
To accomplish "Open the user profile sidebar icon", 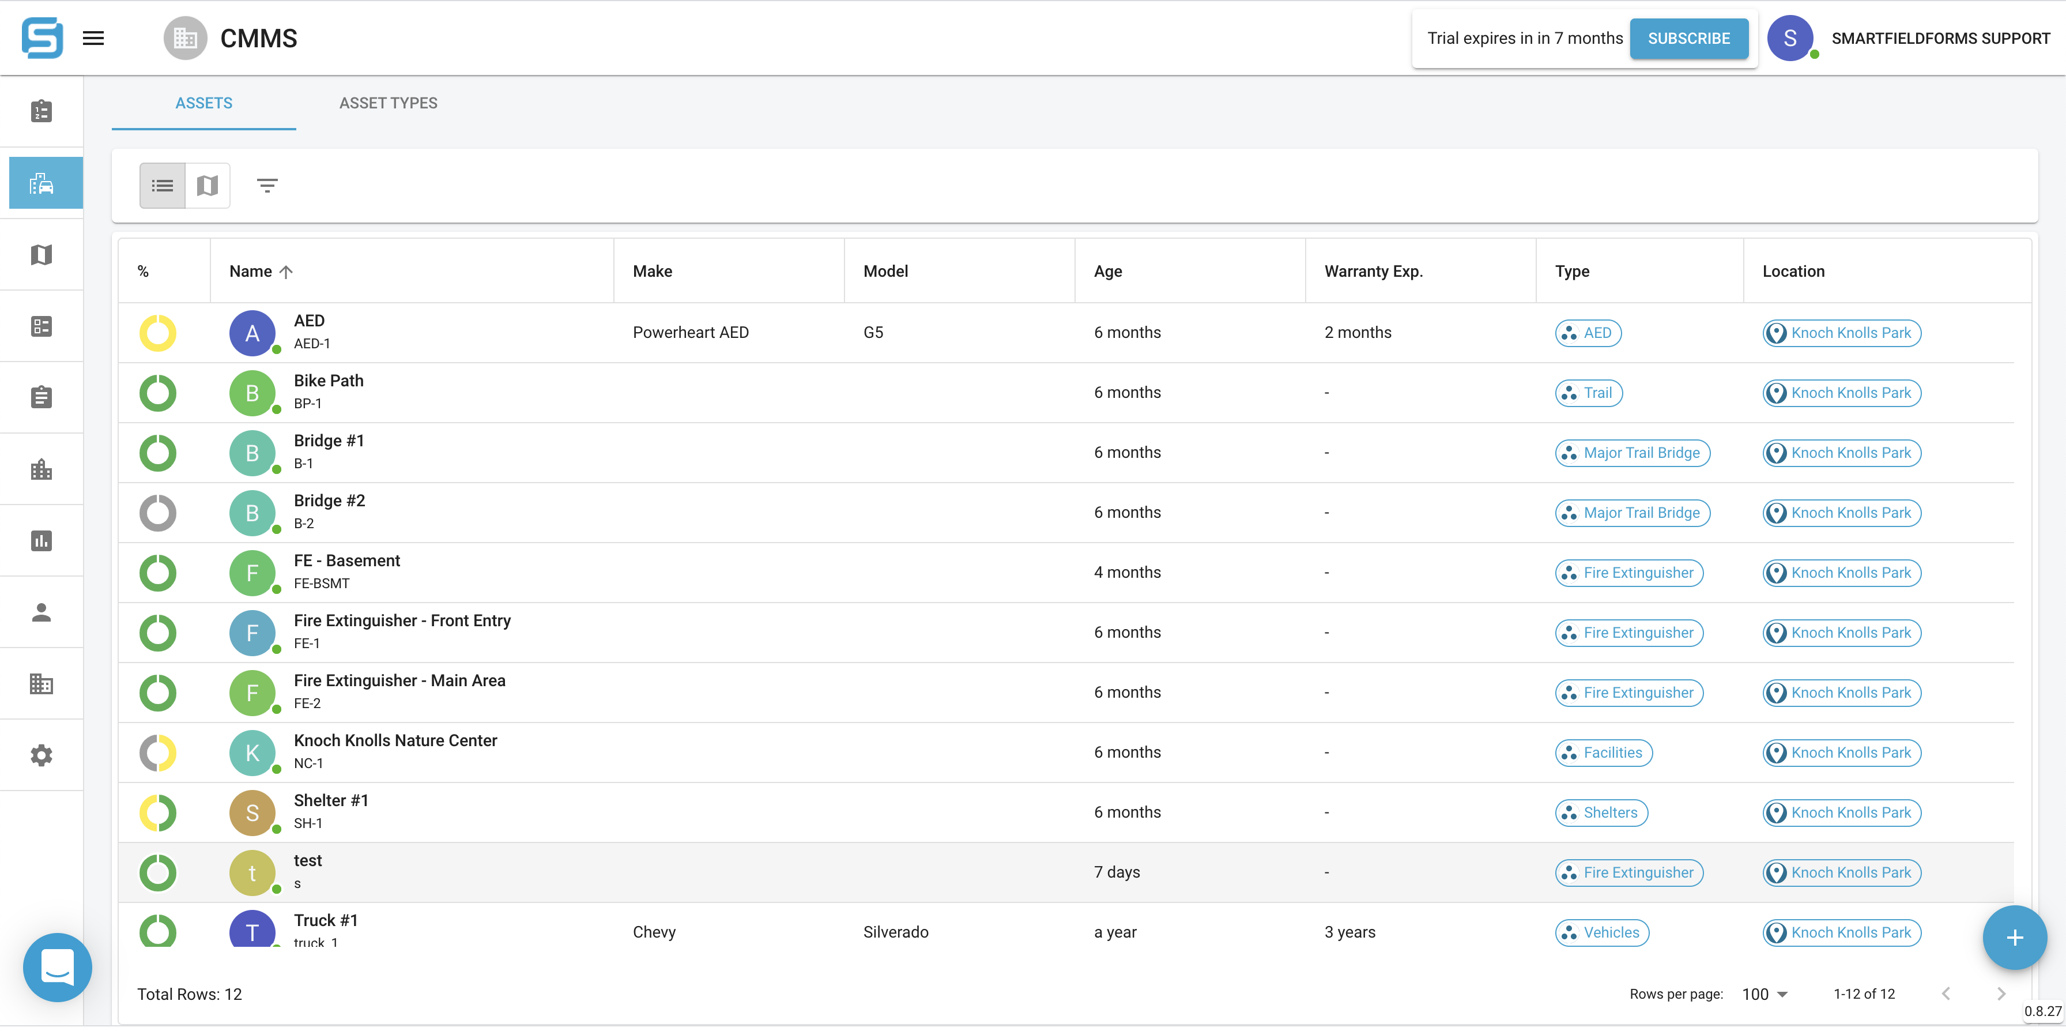I will pyautogui.click(x=42, y=612).
